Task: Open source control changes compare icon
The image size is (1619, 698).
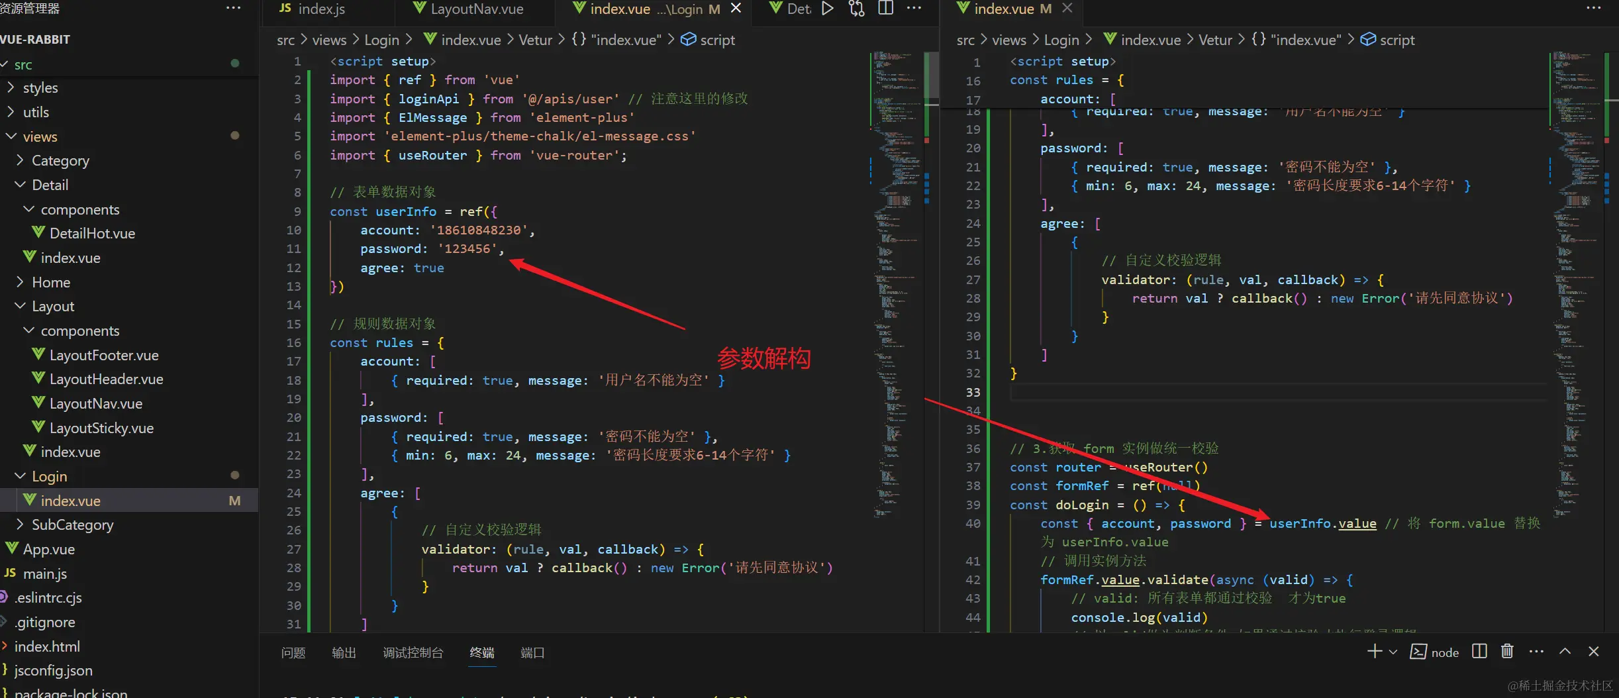Action: click(x=857, y=9)
